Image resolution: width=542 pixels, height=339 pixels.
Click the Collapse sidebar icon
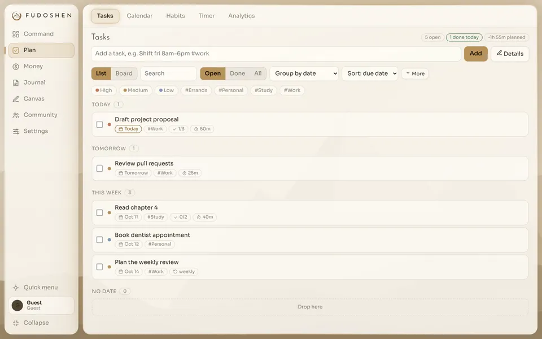tap(16, 323)
